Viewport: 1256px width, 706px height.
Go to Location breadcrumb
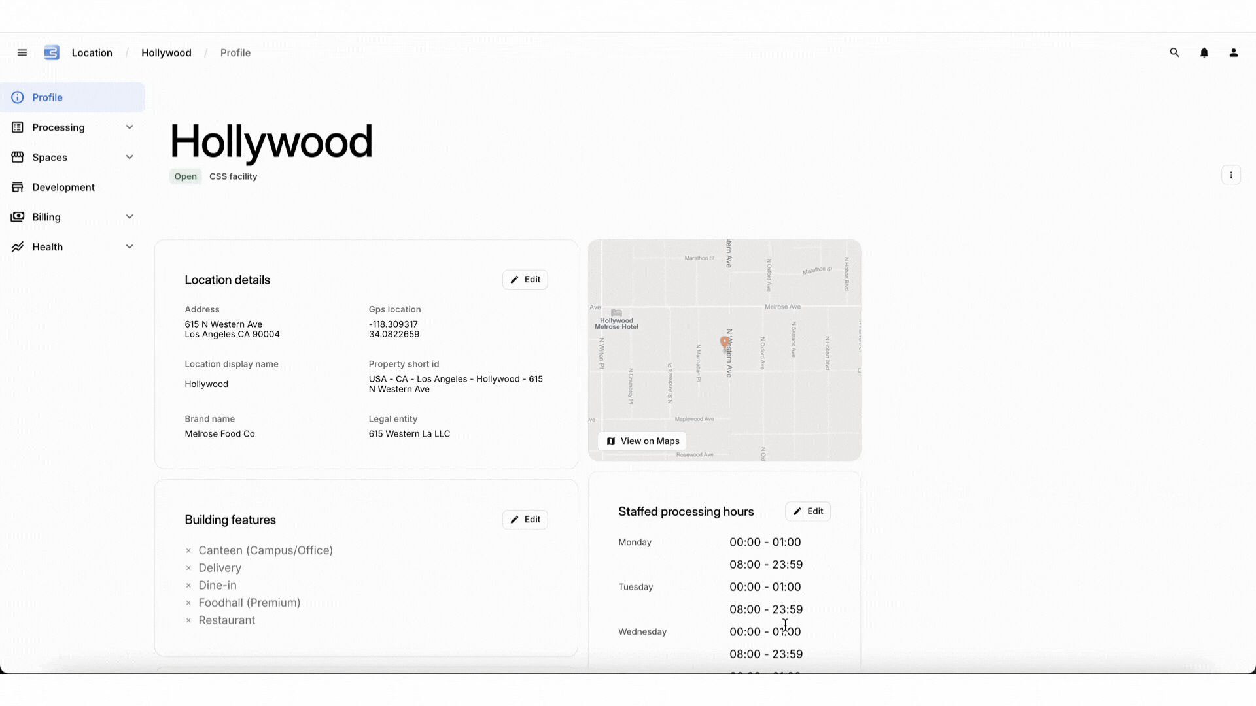click(92, 53)
